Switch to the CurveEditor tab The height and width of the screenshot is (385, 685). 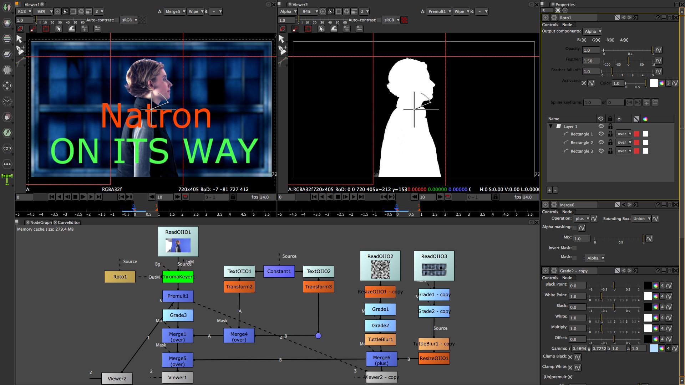(x=69, y=222)
